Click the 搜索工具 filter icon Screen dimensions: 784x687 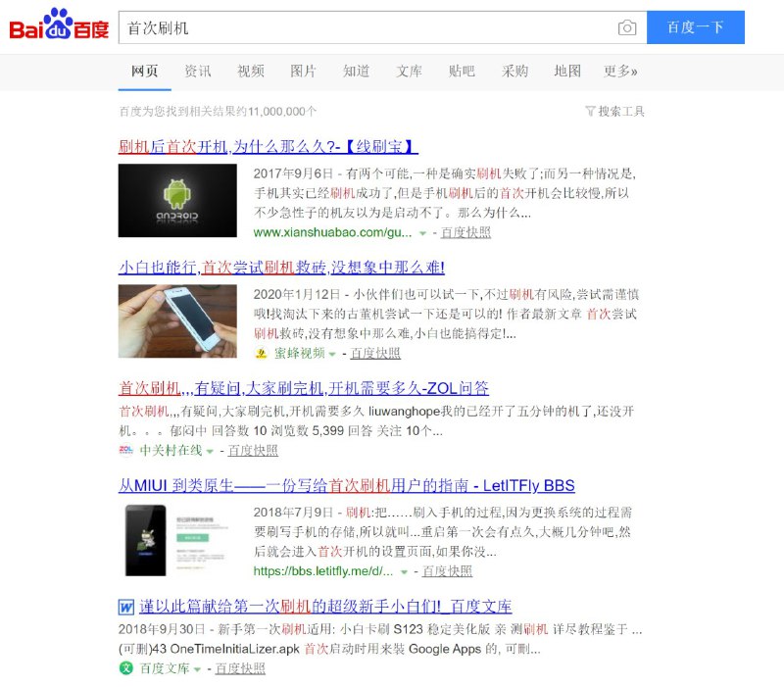coord(590,111)
